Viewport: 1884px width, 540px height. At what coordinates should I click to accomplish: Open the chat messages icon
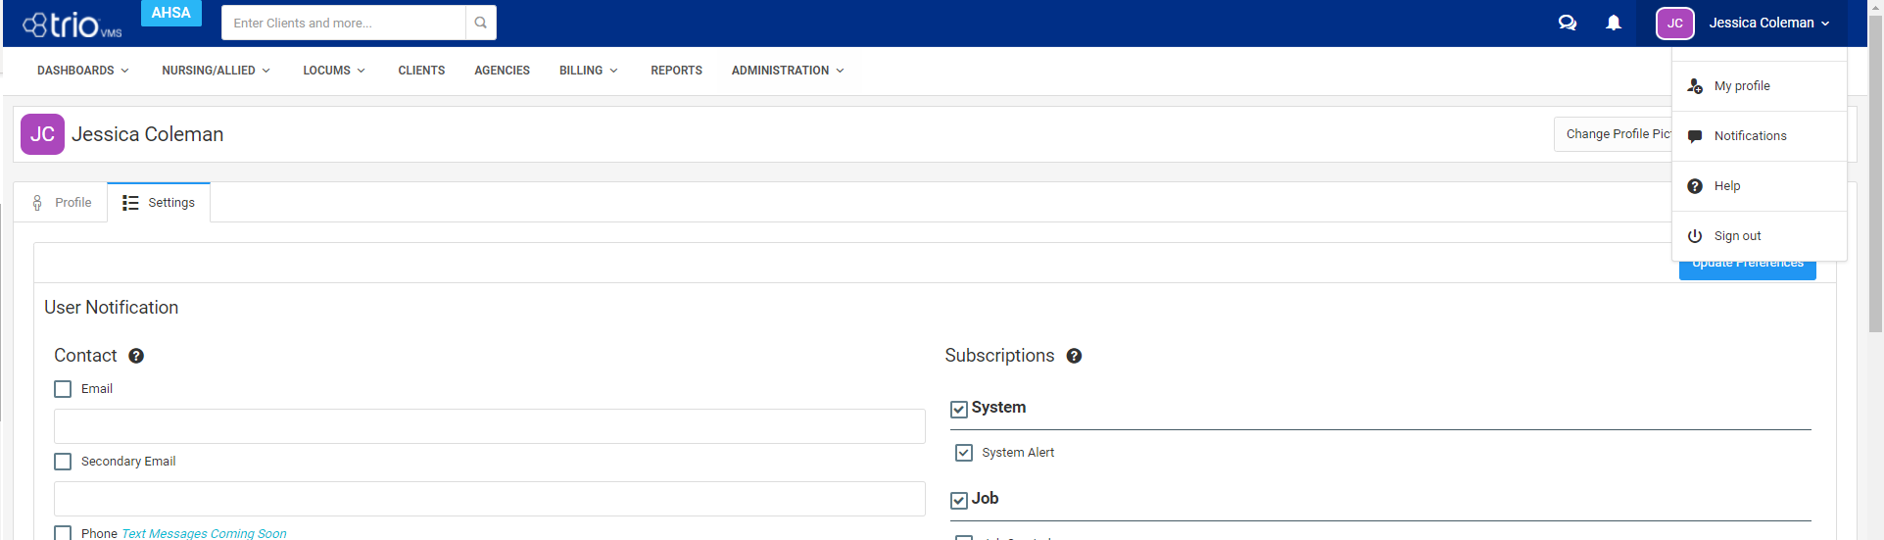pyautogui.click(x=1567, y=23)
